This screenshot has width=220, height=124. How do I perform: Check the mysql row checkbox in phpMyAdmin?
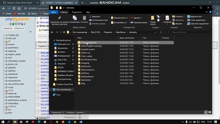[38, 108]
